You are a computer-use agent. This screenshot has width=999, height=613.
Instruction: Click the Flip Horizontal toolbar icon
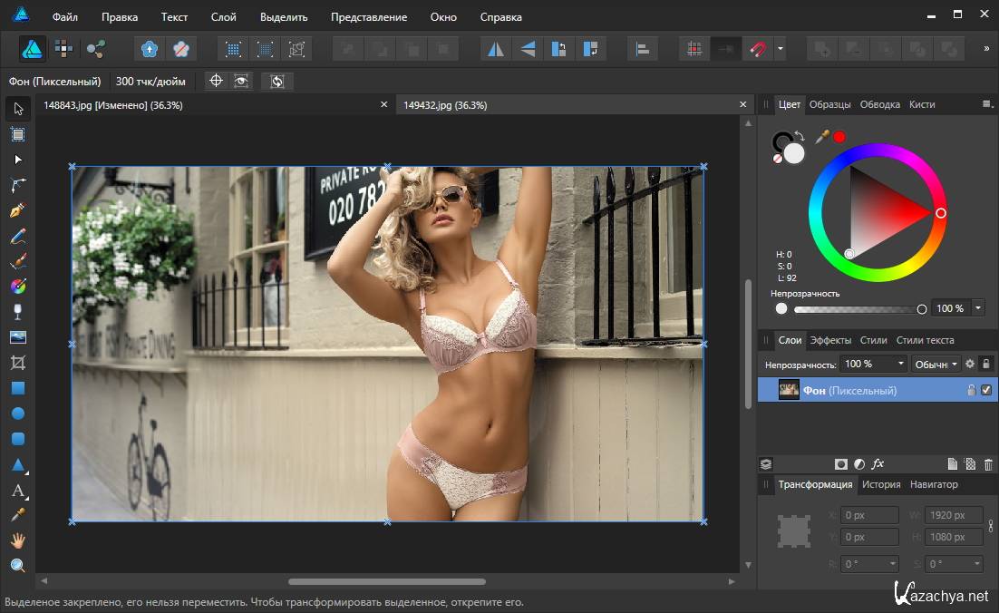[496, 49]
